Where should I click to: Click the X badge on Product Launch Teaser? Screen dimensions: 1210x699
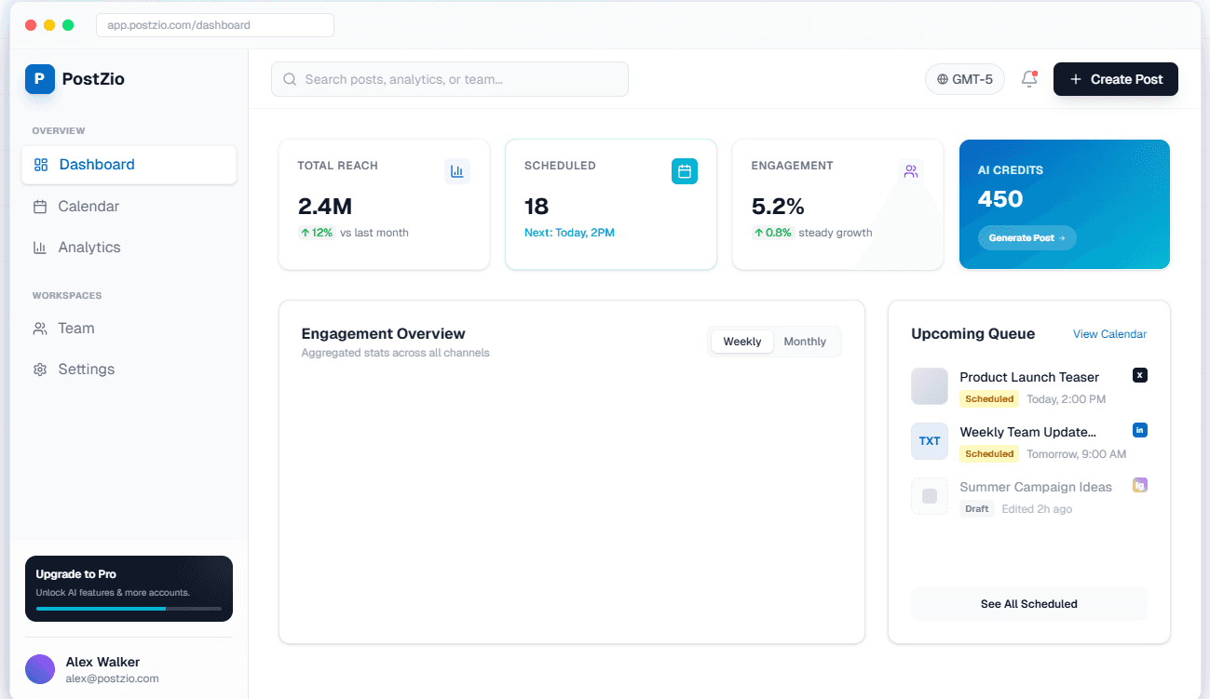(1140, 375)
